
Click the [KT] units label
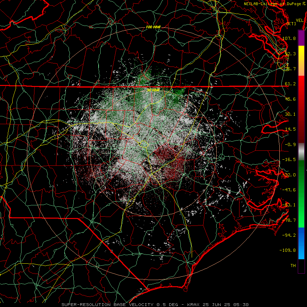pyautogui.click(x=291, y=24)
